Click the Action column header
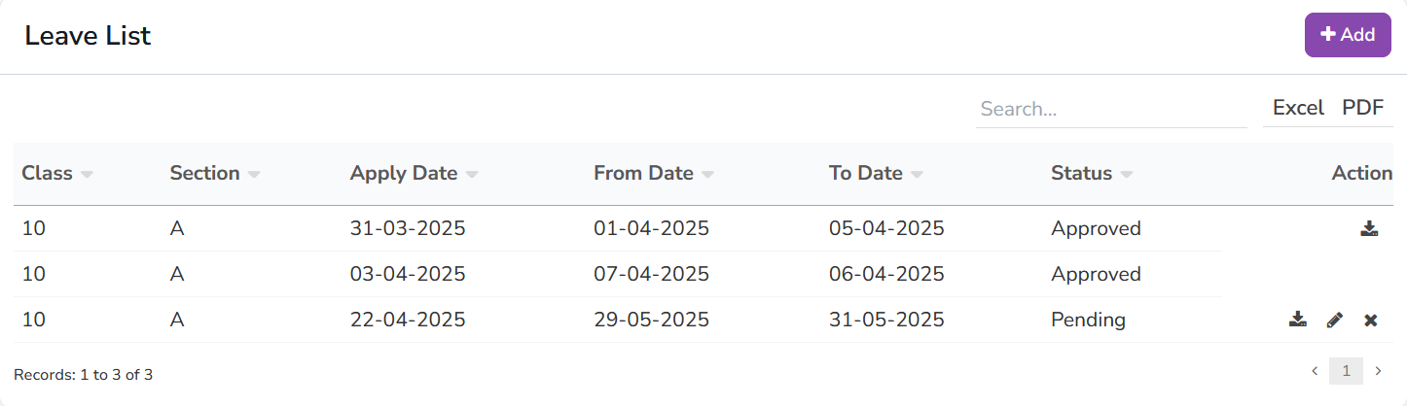Image resolution: width=1407 pixels, height=406 pixels. (1361, 173)
